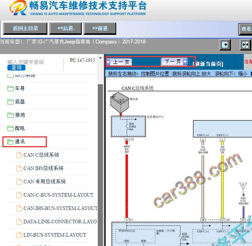Open the 接地 folder
Screen dimensions: 252x246
tap(20, 115)
